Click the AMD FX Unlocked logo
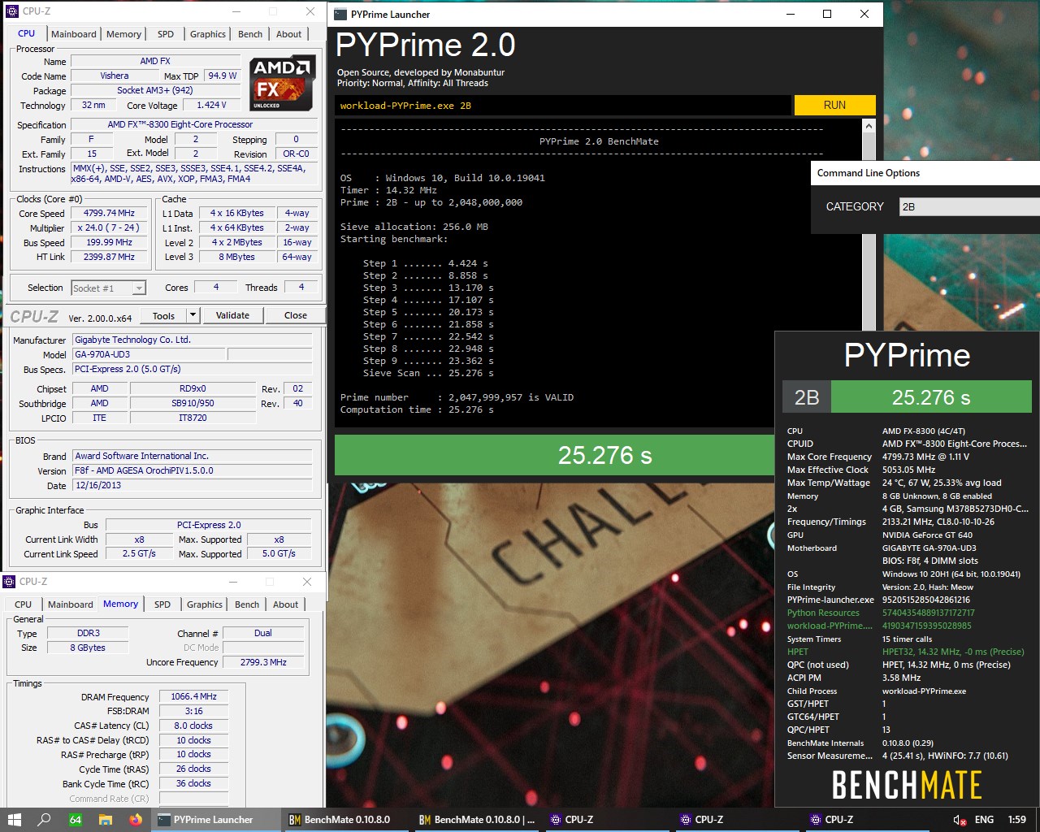 point(282,83)
